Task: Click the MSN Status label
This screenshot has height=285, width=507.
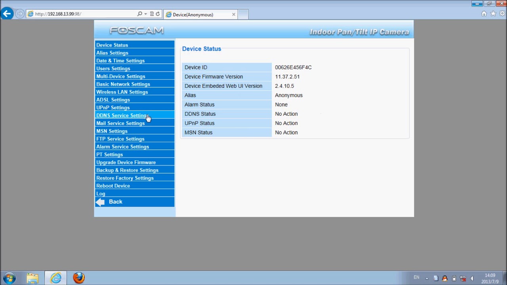Action: [198, 133]
